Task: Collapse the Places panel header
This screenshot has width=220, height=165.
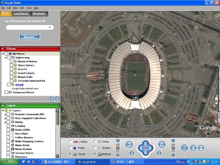Action: (x=3, y=49)
